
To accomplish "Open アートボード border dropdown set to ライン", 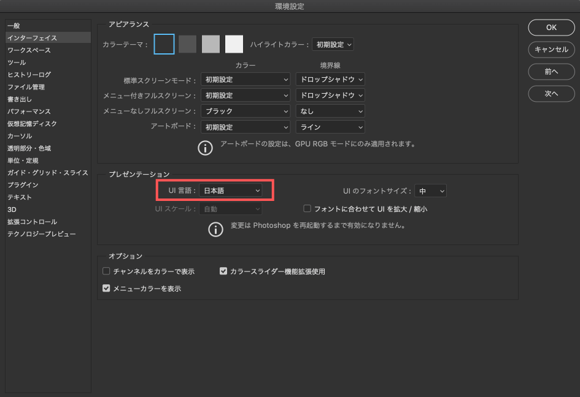I will (x=330, y=127).
